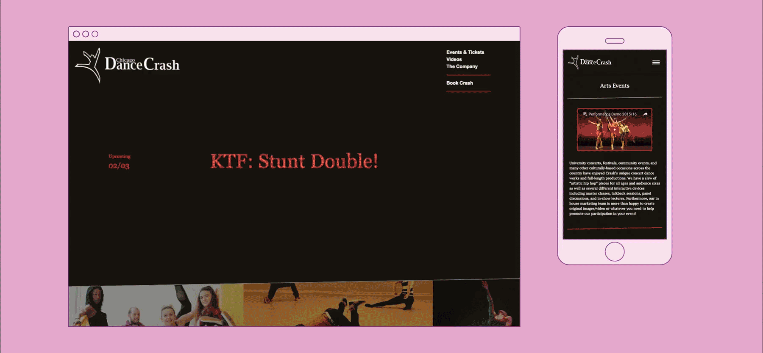Click the first circle in browser title bar
The height and width of the screenshot is (353, 763).
pyautogui.click(x=76, y=34)
